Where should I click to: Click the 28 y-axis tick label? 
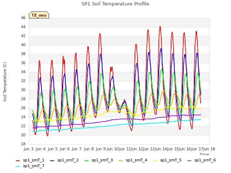tap(23, 99)
